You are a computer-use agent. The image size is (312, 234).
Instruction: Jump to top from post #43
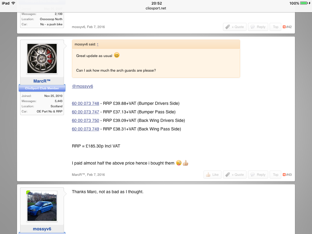click(x=275, y=175)
